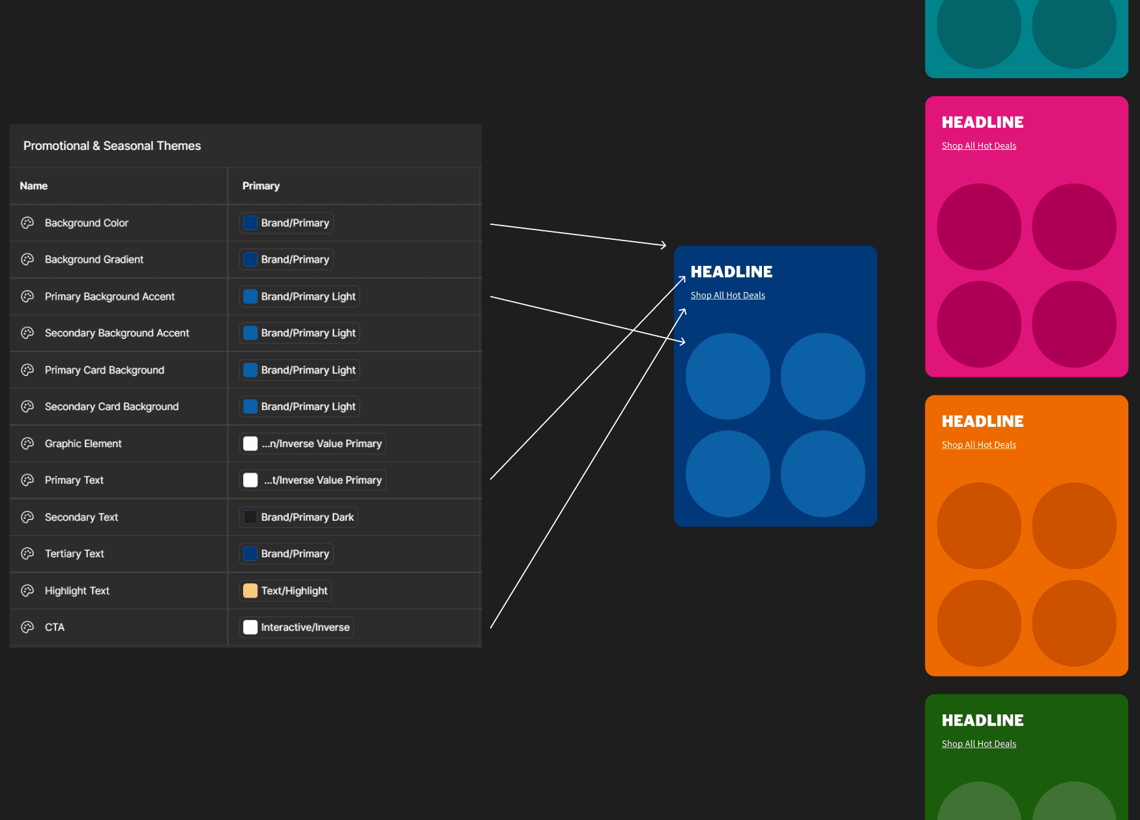Select the Tertiary Text variable name

click(74, 554)
